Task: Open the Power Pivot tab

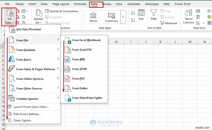Action: coord(183,4)
